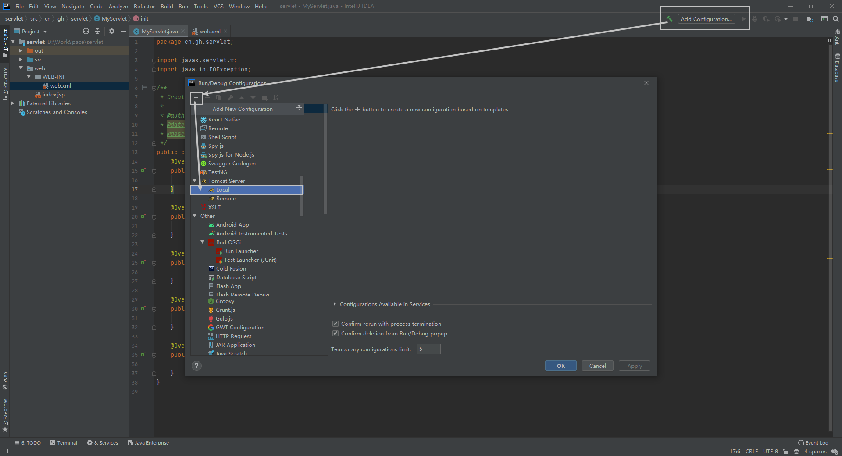Click the CRLF line separator in status bar

(752, 451)
